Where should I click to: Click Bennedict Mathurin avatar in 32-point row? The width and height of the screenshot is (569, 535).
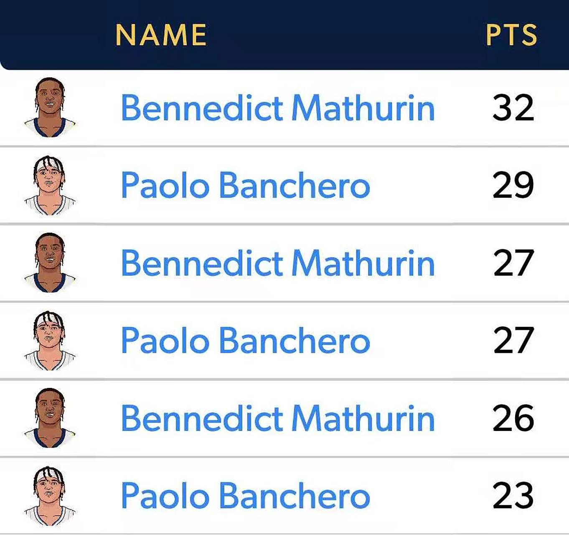tap(50, 107)
